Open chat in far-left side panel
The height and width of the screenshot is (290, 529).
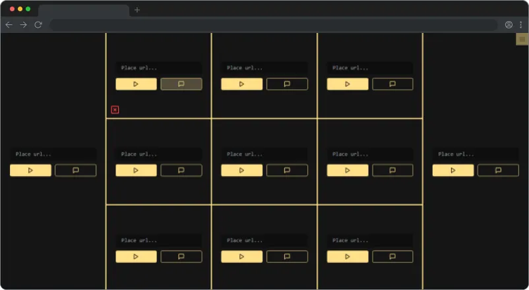tap(76, 170)
